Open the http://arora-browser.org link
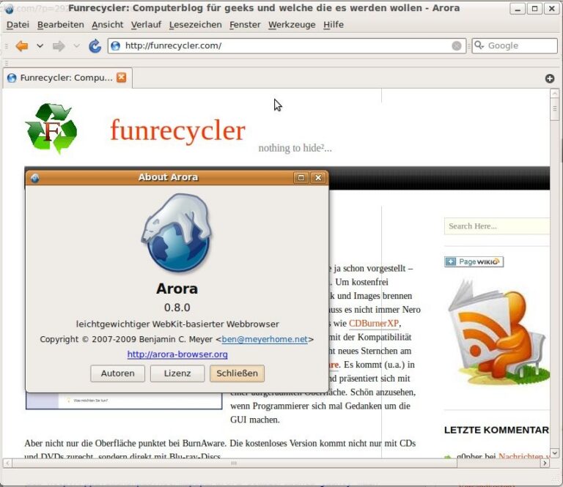 pyautogui.click(x=177, y=354)
